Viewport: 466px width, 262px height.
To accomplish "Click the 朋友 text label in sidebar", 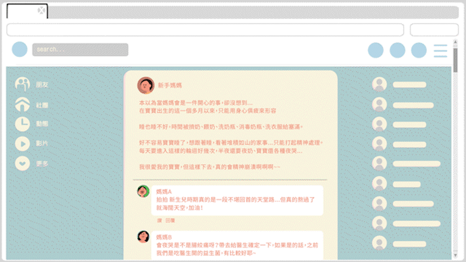I will click(x=42, y=85).
